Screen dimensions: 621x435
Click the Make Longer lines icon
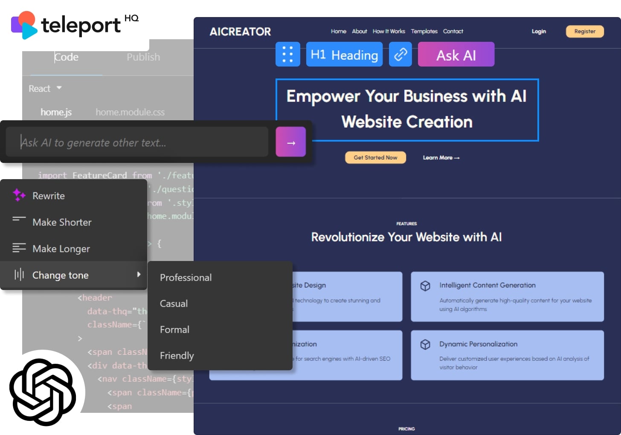[x=19, y=248]
